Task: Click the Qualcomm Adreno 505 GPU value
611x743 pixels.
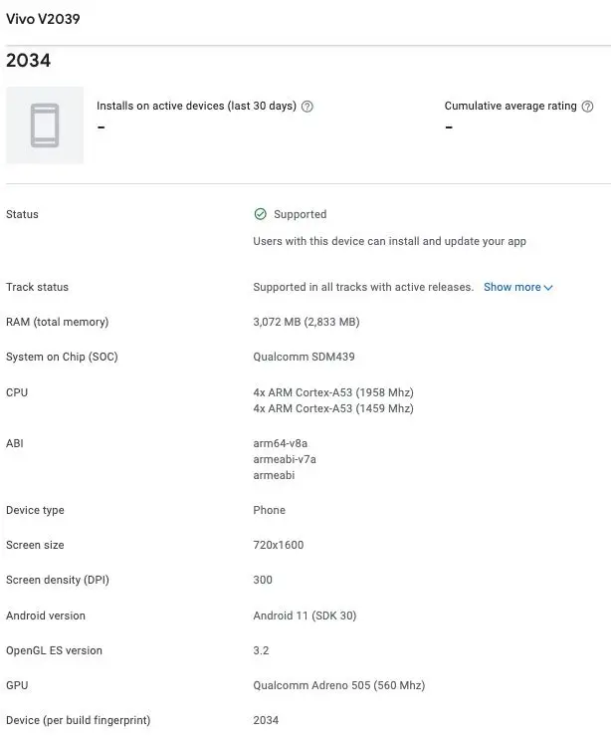Action: (x=339, y=685)
